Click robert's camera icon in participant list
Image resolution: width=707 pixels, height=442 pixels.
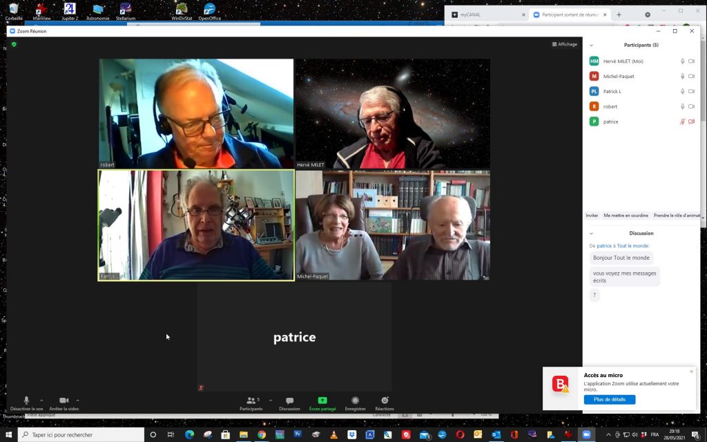(x=692, y=106)
